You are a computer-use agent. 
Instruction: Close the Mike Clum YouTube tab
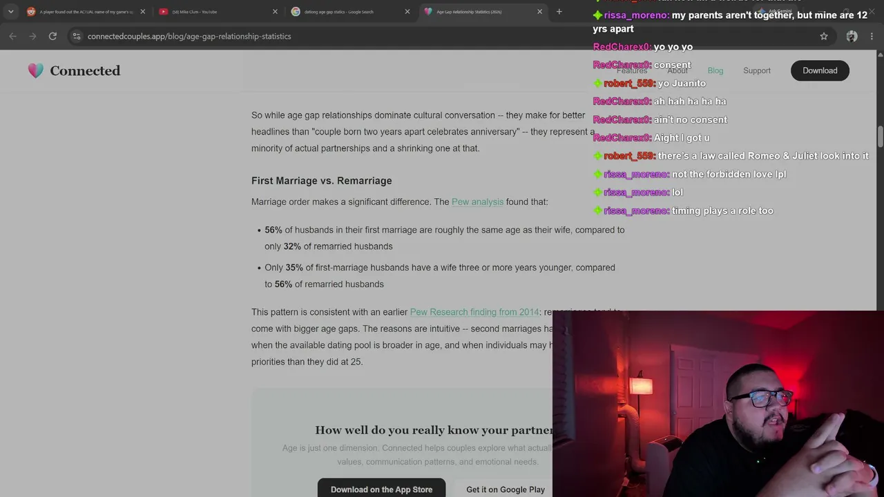(275, 12)
